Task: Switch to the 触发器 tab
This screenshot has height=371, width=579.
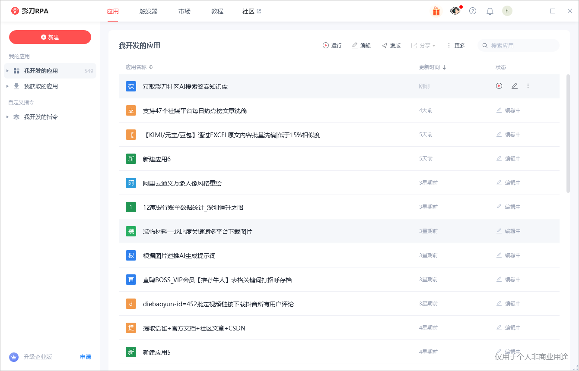Action: point(149,11)
